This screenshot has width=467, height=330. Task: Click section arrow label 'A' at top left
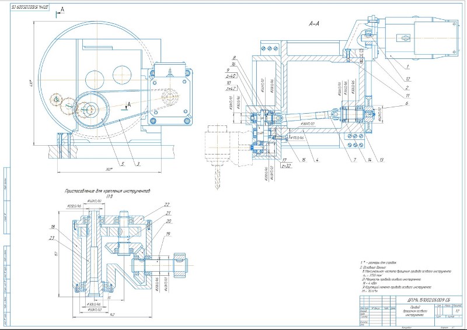coord(62,10)
